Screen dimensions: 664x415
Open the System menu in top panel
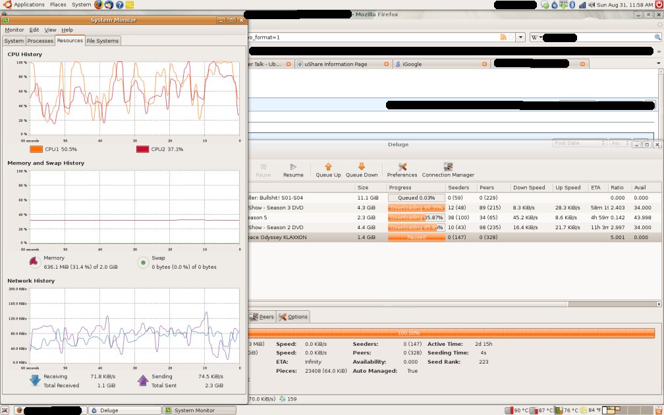click(81, 5)
